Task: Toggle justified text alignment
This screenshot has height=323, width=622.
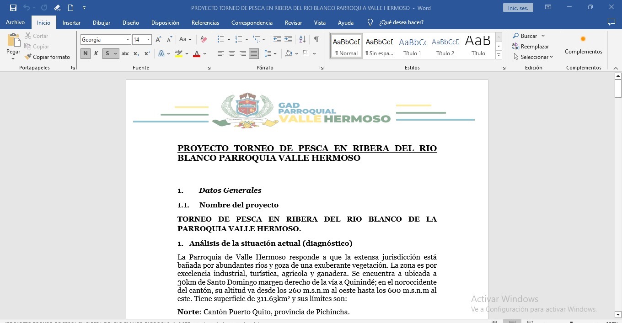Action: click(254, 54)
